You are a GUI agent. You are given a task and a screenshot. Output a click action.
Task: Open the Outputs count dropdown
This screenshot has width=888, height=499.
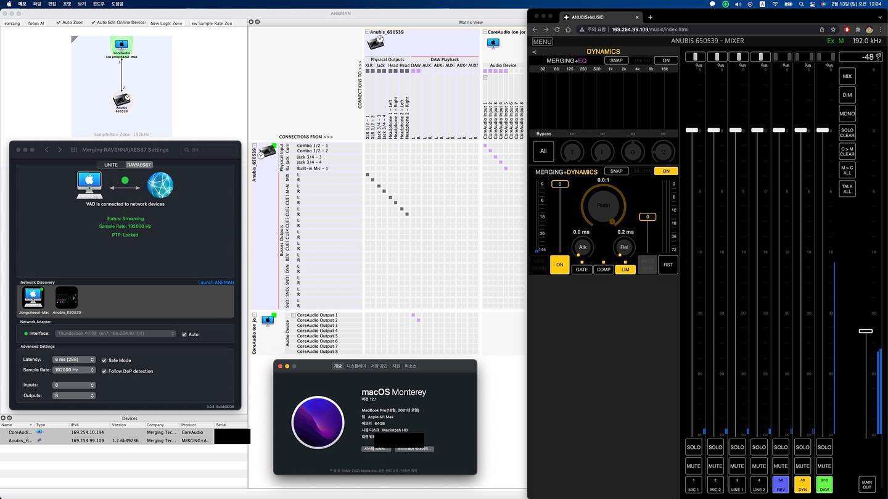[74, 395]
